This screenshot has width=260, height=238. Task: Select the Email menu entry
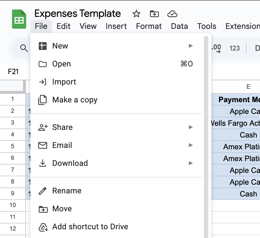point(116,145)
